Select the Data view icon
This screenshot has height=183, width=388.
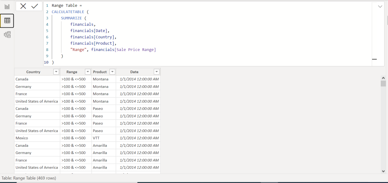coord(7,21)
